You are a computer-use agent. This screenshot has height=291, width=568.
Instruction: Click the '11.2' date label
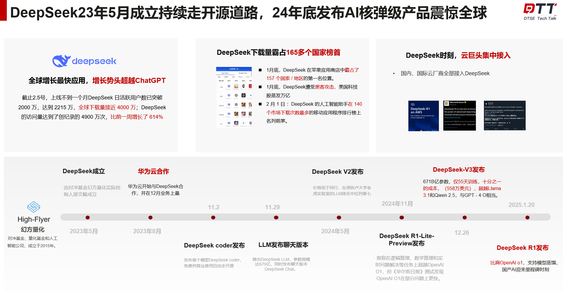pos(214,207)
